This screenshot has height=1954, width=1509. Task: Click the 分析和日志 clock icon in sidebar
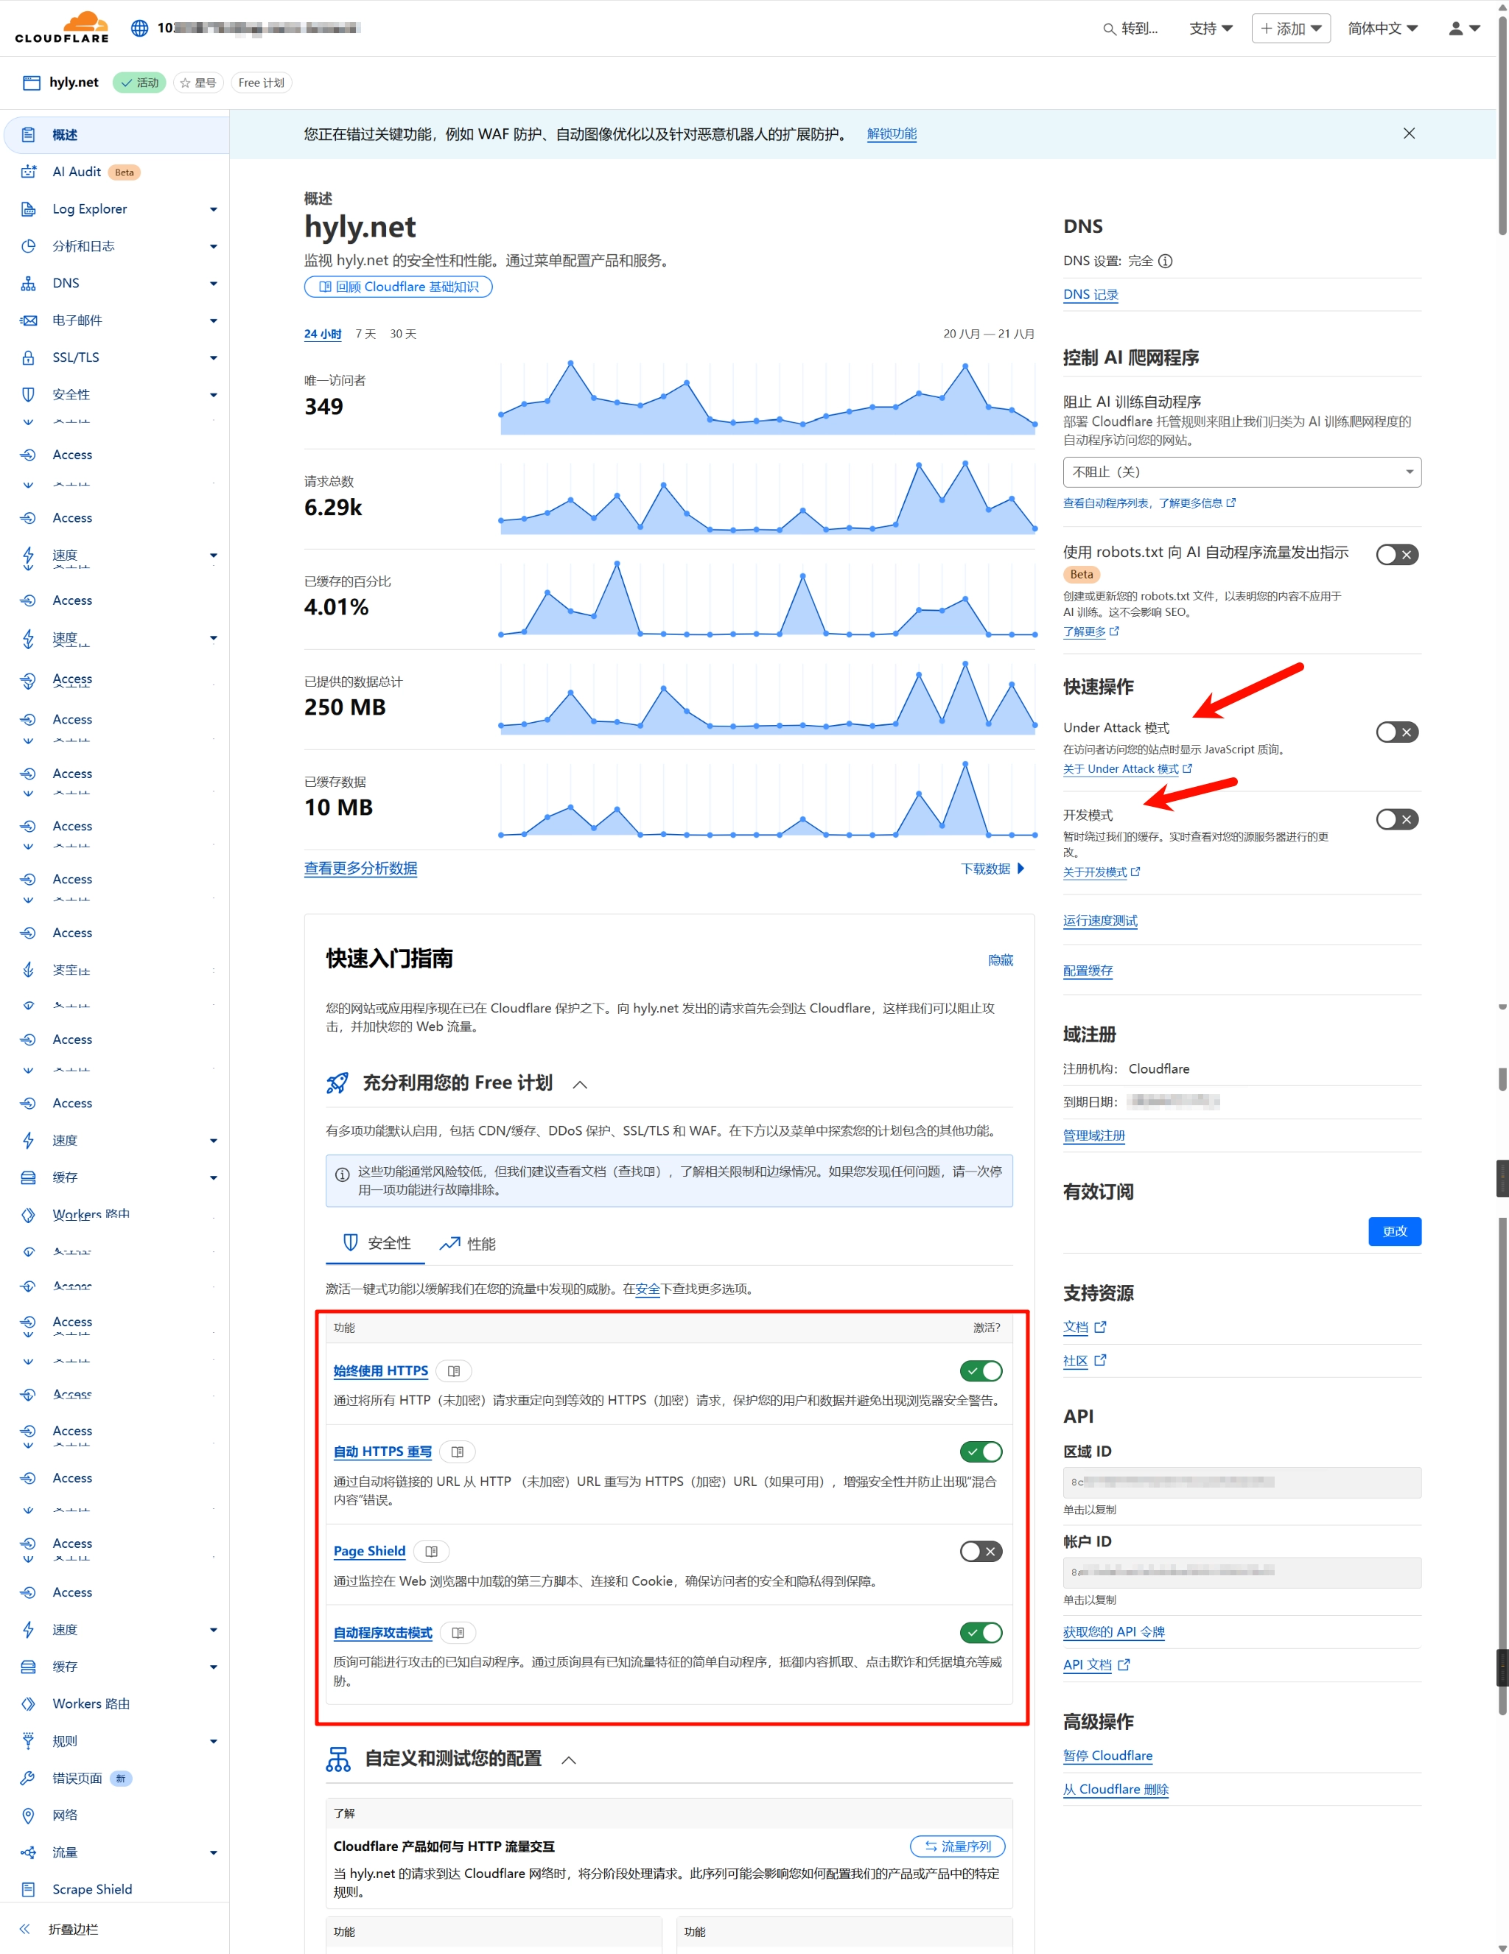[29, 246]
